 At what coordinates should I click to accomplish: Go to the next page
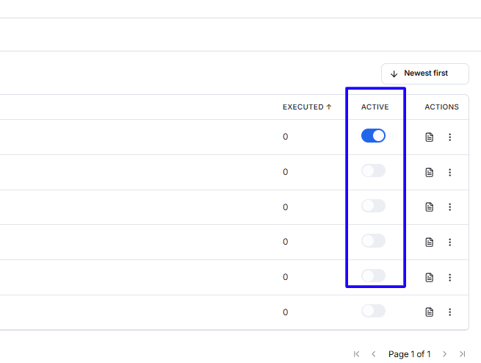444,354
